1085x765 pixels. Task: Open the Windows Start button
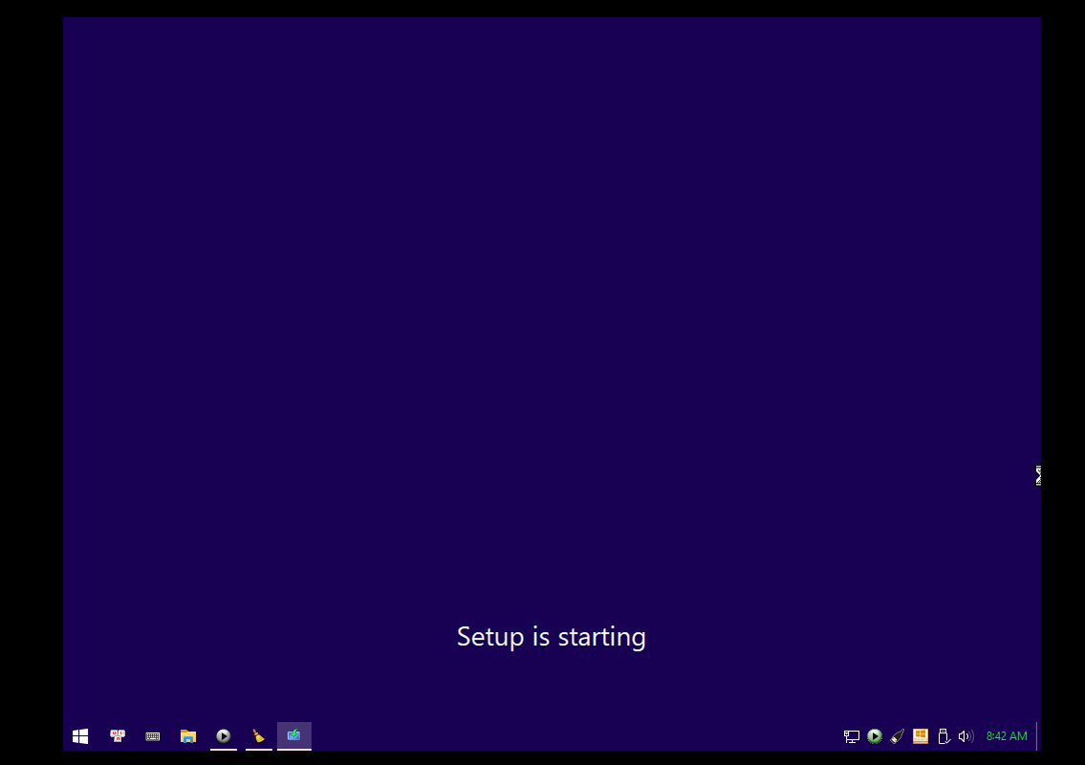(80, 736)
